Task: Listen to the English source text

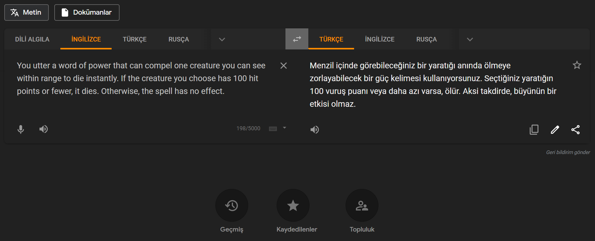Action: [43, 129]
